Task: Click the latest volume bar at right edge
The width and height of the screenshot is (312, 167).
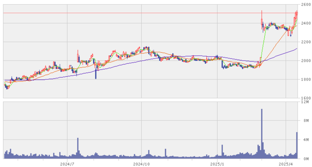Action: tap(297, 145)
